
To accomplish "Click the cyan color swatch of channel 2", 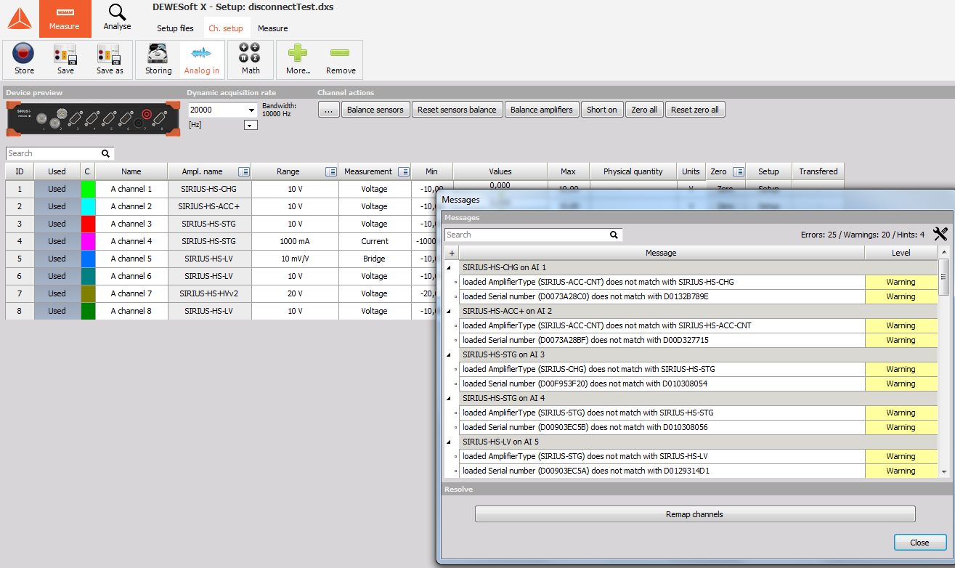I will [x=88, y=206].
